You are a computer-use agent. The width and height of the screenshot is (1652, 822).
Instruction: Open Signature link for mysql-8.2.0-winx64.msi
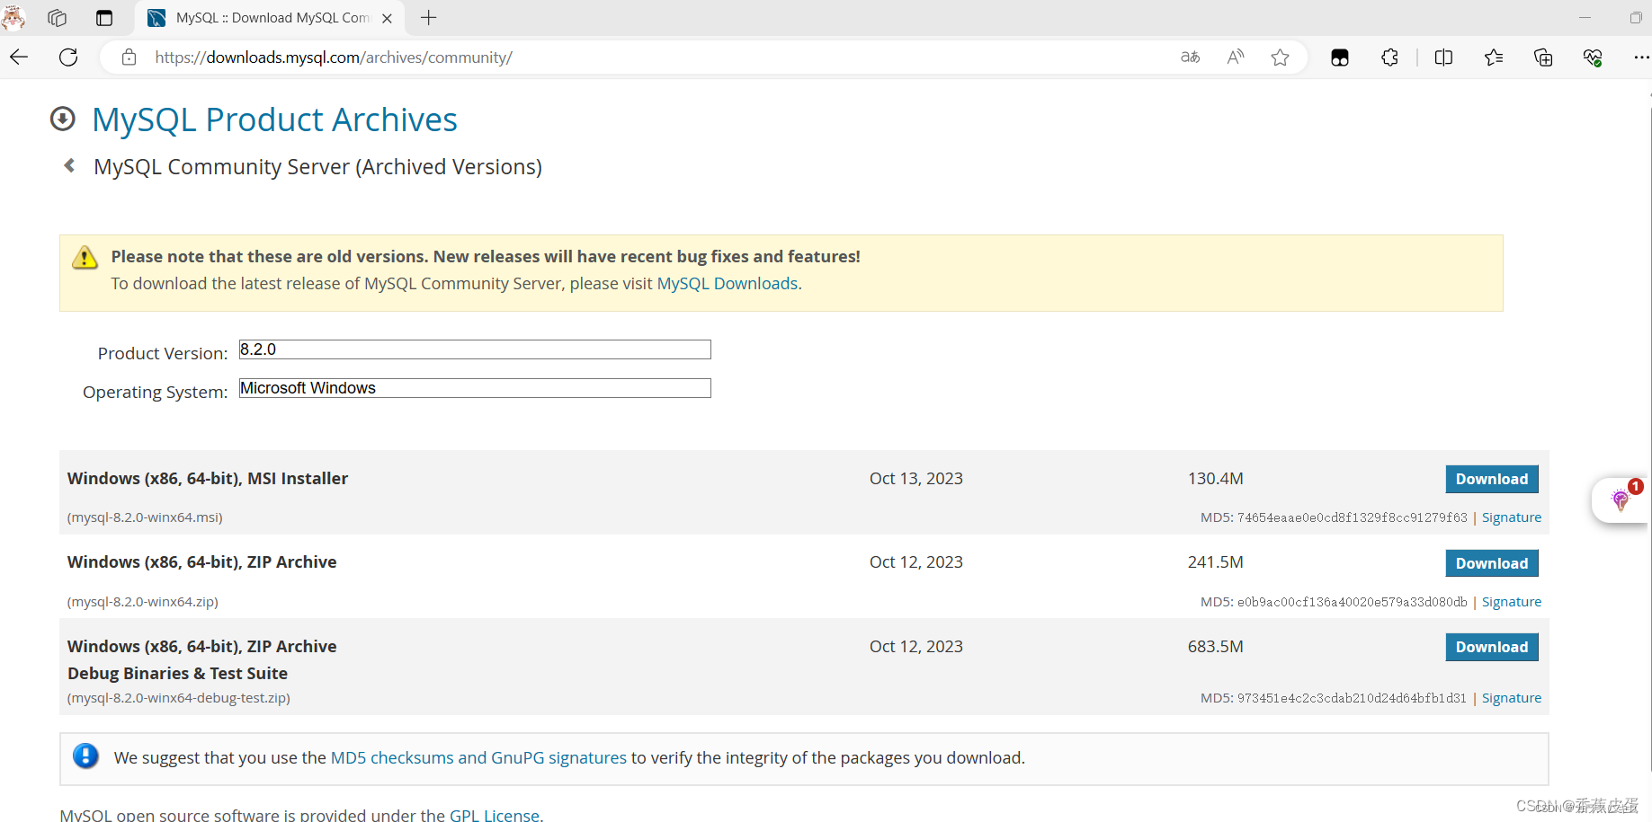[1512, 517]
